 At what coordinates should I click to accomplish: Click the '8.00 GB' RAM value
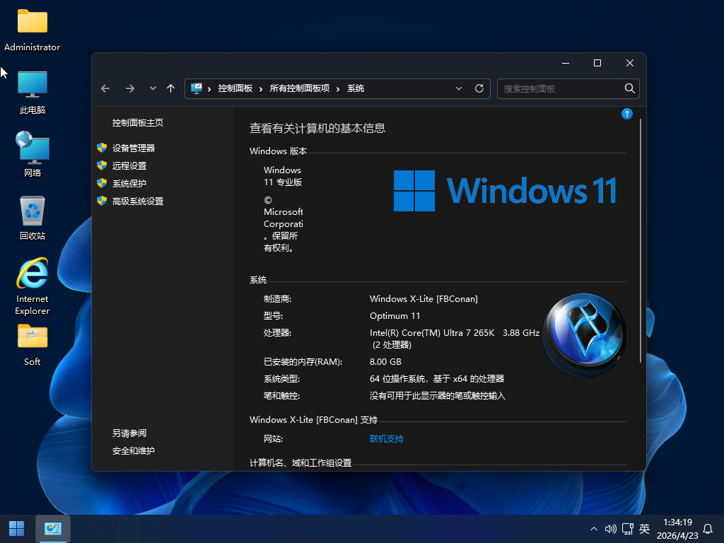pyautogui.click(x=385, y=362)
